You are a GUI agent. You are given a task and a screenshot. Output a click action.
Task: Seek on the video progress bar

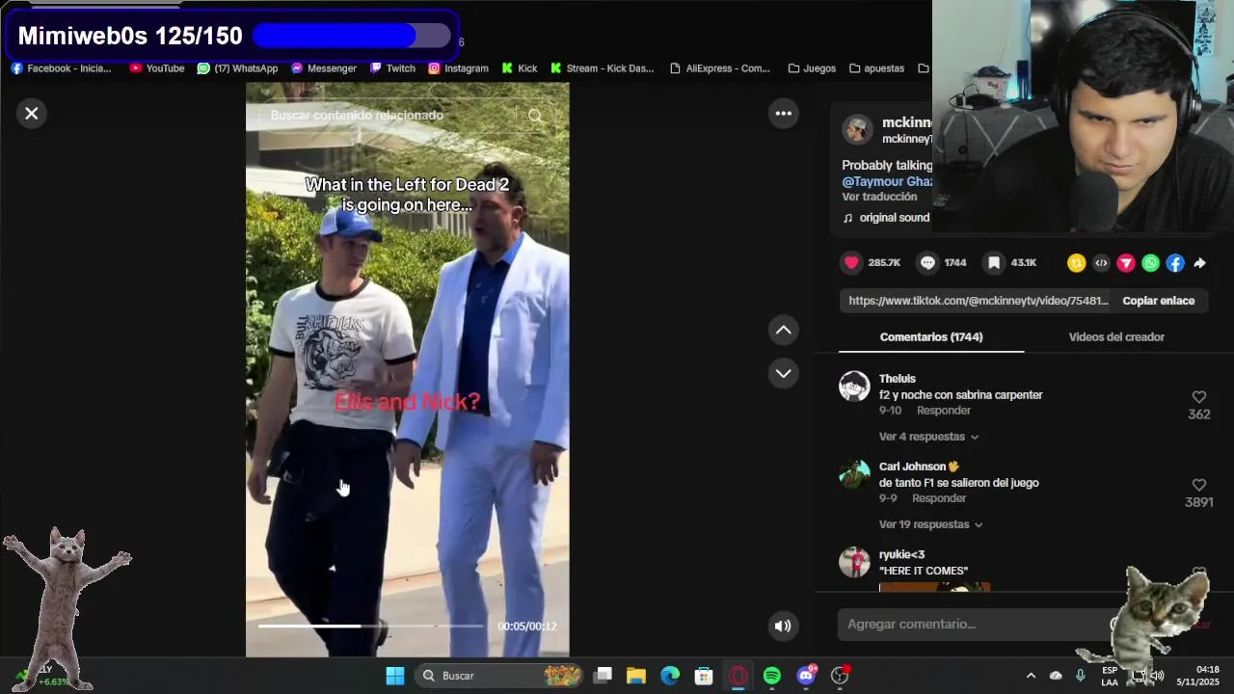[370, 627]
